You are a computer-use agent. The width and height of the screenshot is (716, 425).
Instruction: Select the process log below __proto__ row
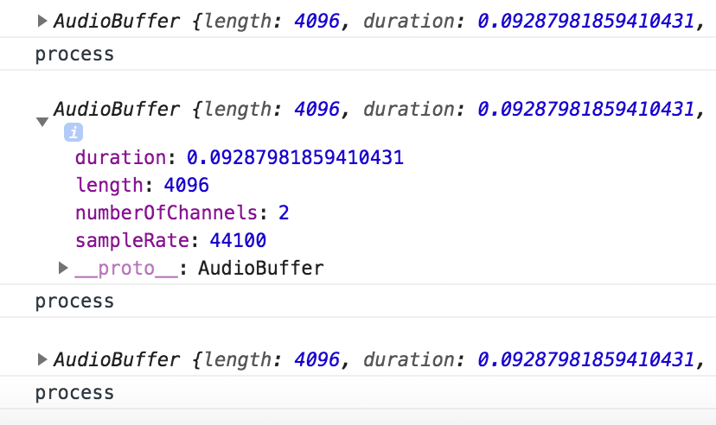pyautogui.click(x=74, y=301)
